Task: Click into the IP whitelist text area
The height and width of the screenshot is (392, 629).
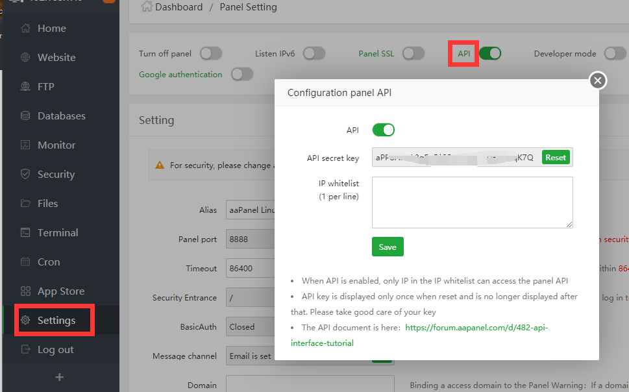Action: coord(472,202)
